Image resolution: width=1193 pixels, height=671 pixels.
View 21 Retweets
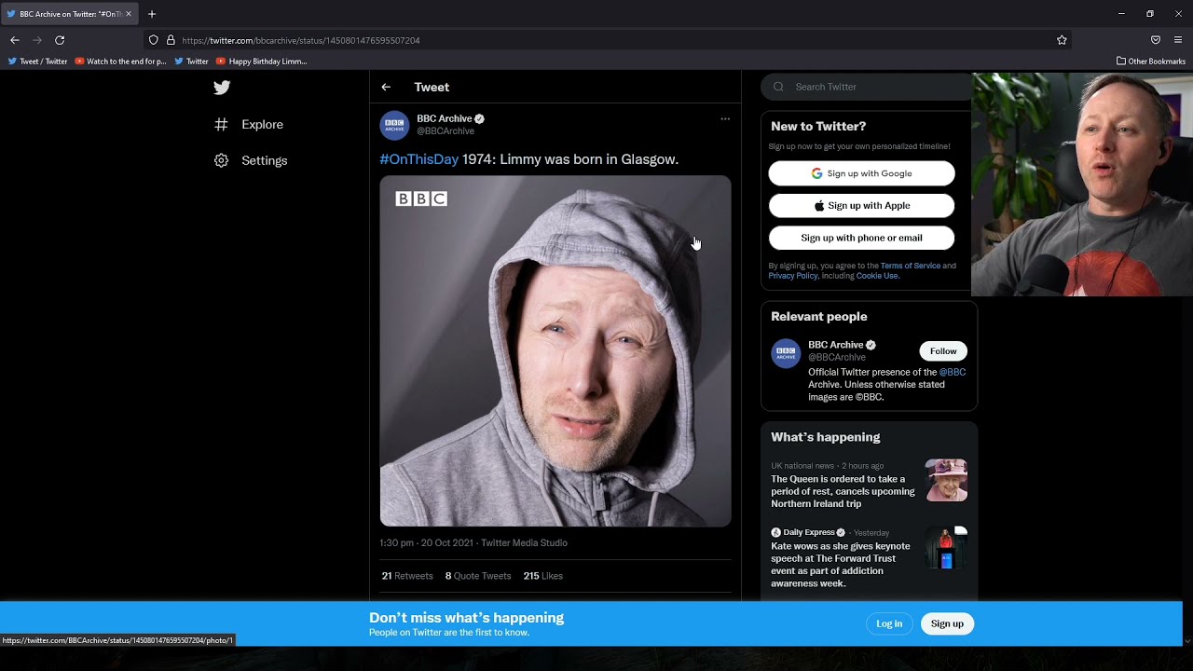click(407, 576)
